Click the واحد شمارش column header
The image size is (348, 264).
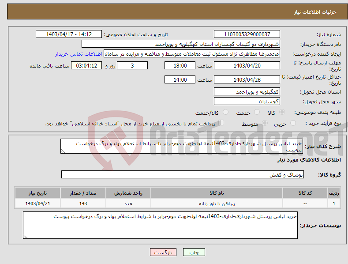[x=128, y=193]
